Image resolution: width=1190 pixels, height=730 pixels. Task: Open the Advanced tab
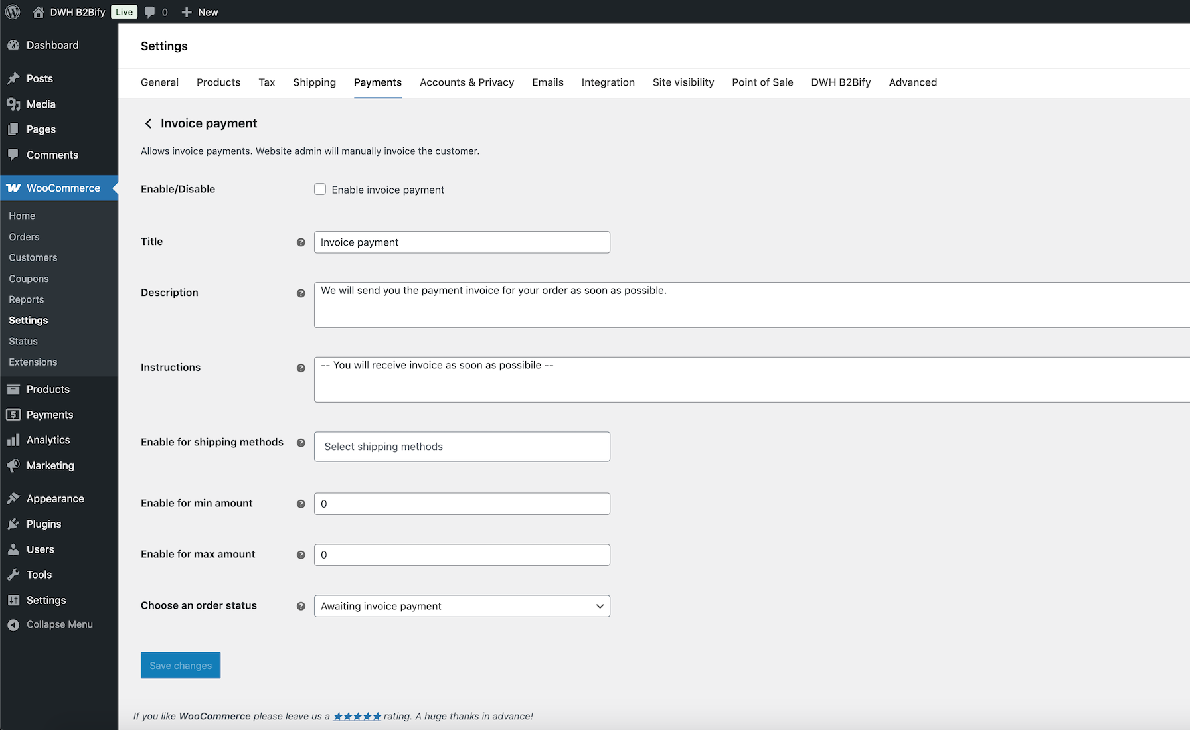tap(913, 82)
